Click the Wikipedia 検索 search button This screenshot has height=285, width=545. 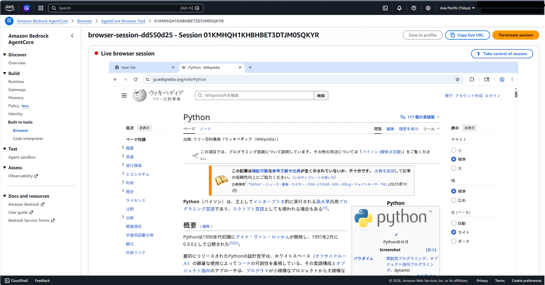(x=321, y=96)
